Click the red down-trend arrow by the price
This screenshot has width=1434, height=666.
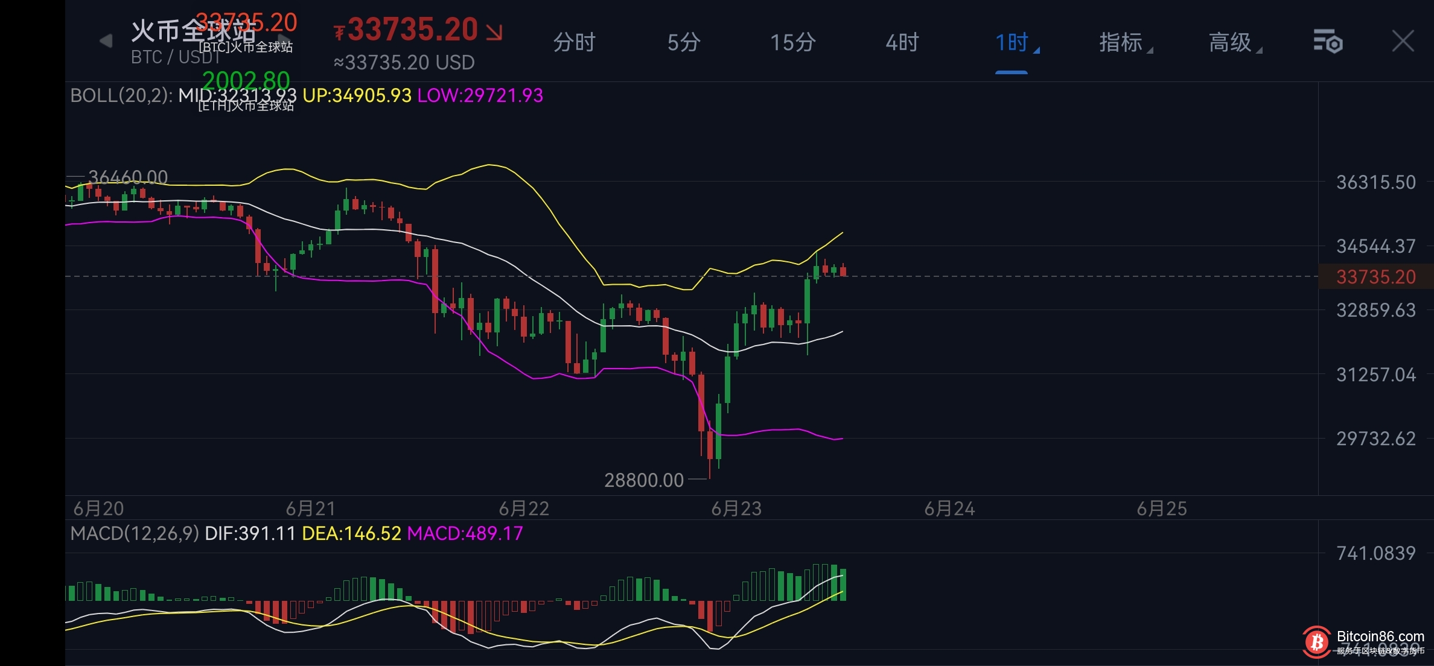point(494,31)
